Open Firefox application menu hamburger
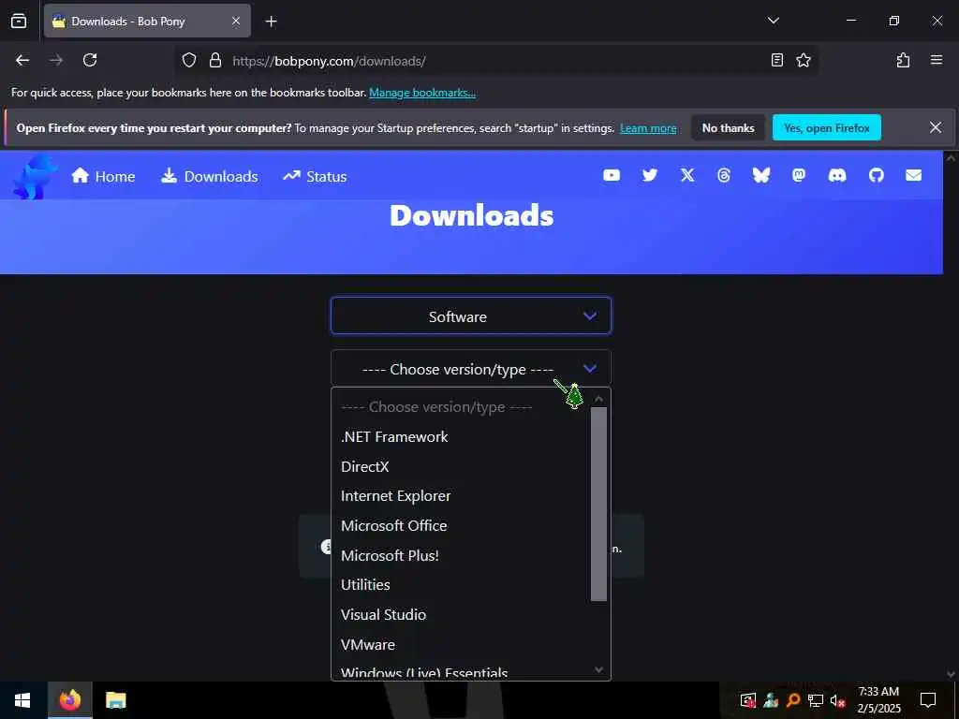 click(x=936, y=60)
